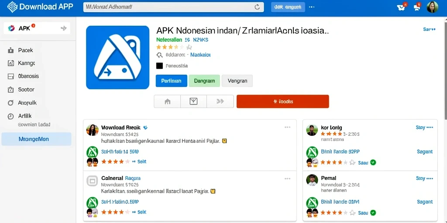Click the blue Perfinian button
Screen dimensions: 447x223
[171, 81]
